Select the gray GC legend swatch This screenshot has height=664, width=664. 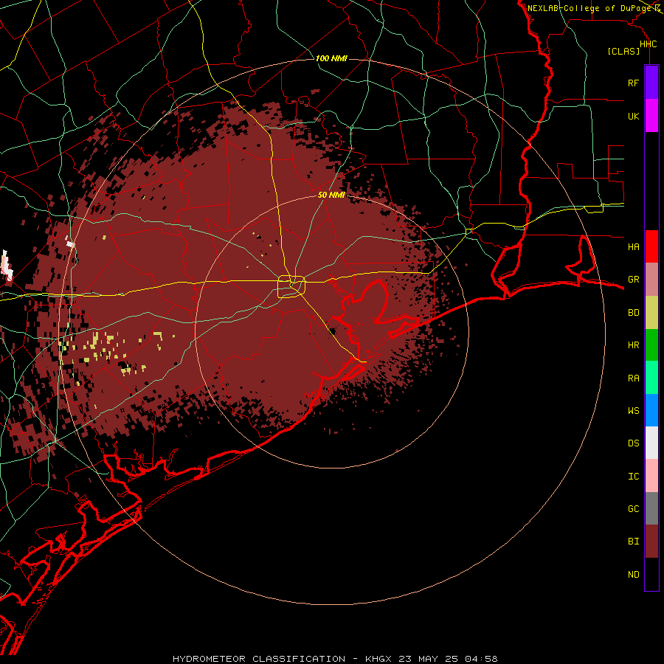click(651, 508)
